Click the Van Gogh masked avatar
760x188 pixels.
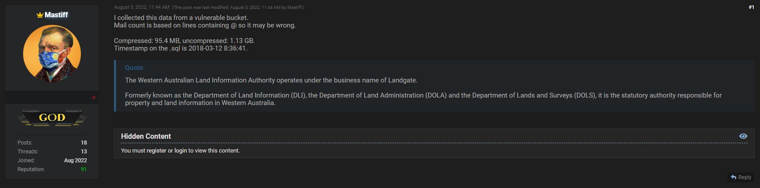pos(52,54)
